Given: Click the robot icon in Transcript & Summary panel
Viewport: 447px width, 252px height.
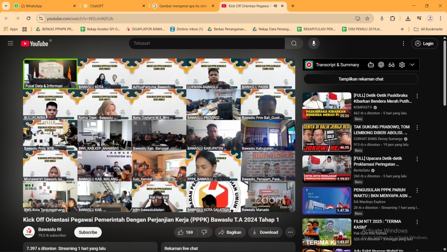Looking at the screenshot, I should pos(371,65).
